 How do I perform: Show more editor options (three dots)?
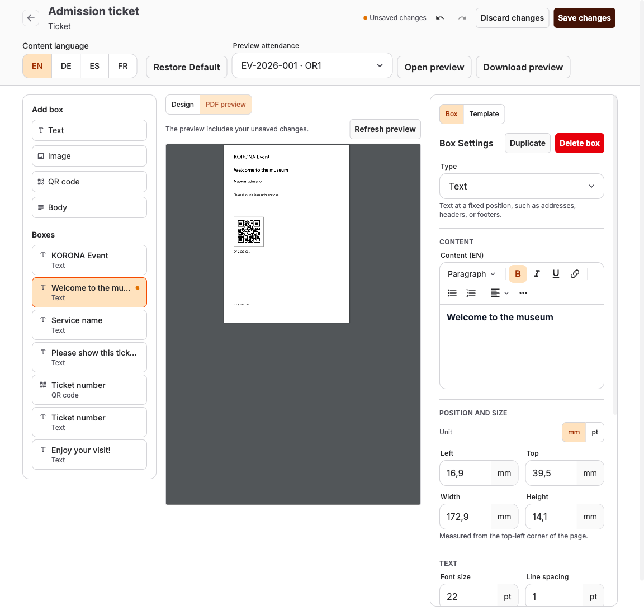click(x=523, y=293)
